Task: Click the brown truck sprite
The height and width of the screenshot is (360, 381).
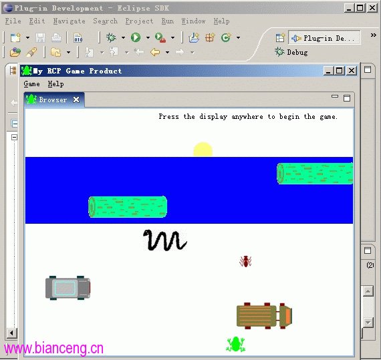Action: click(x=265, y=316)
